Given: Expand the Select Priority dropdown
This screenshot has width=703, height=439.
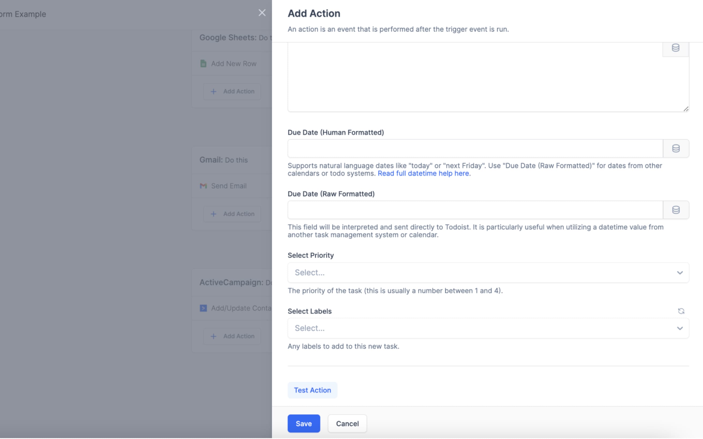Looking at the screenshot, I should (x=487, y=272).
